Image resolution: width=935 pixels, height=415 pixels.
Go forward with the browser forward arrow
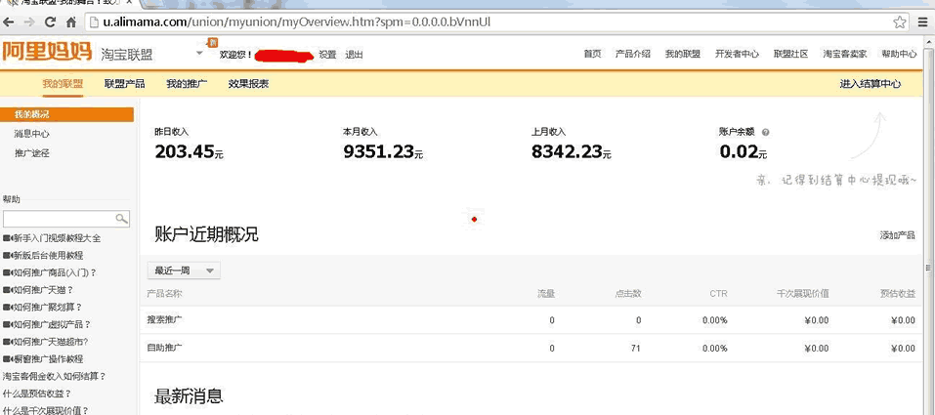tap(29, 22)
